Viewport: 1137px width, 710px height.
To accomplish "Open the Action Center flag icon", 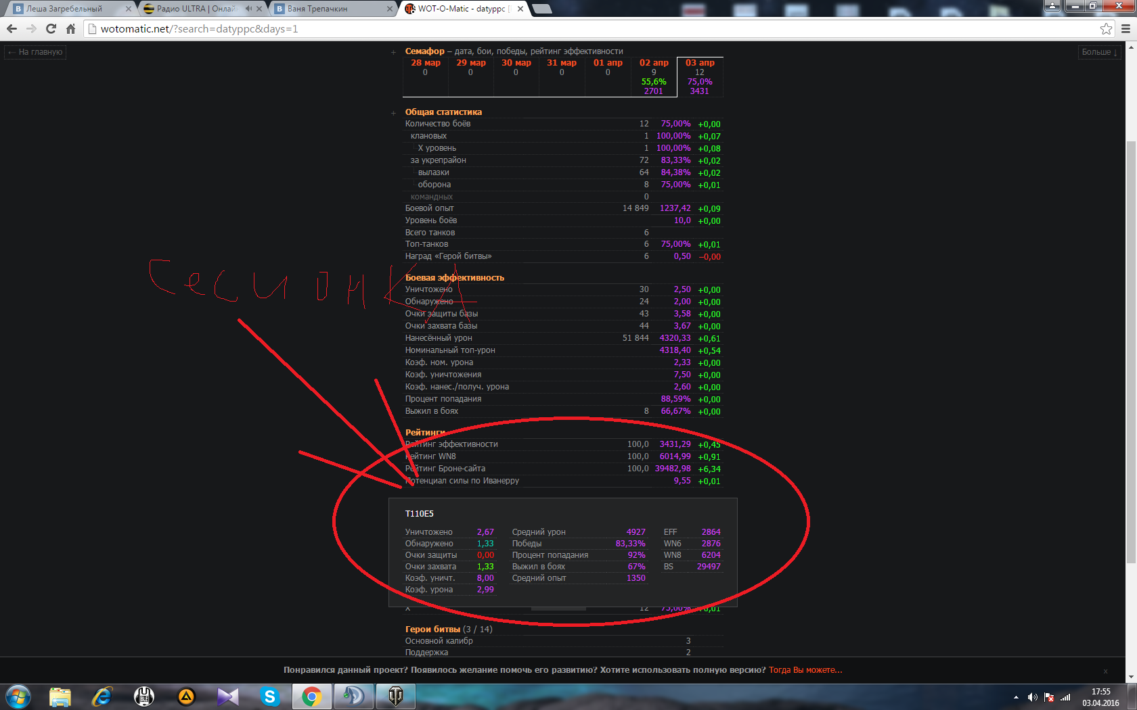I will (1049, 697).
